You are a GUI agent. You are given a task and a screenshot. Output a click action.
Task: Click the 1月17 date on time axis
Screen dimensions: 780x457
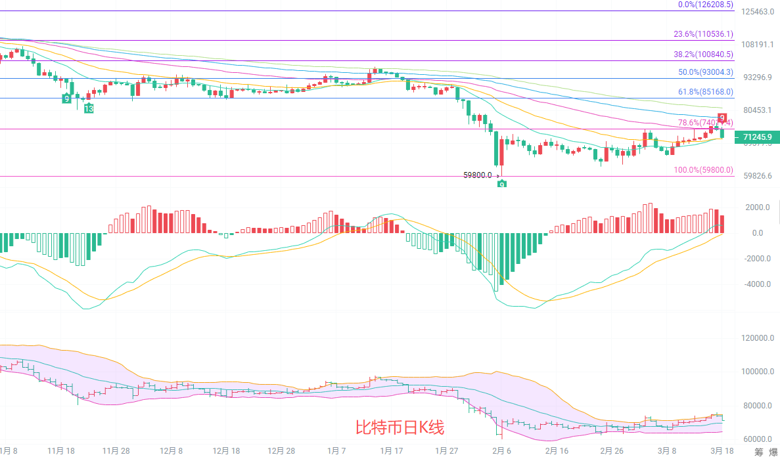point(391,450)
